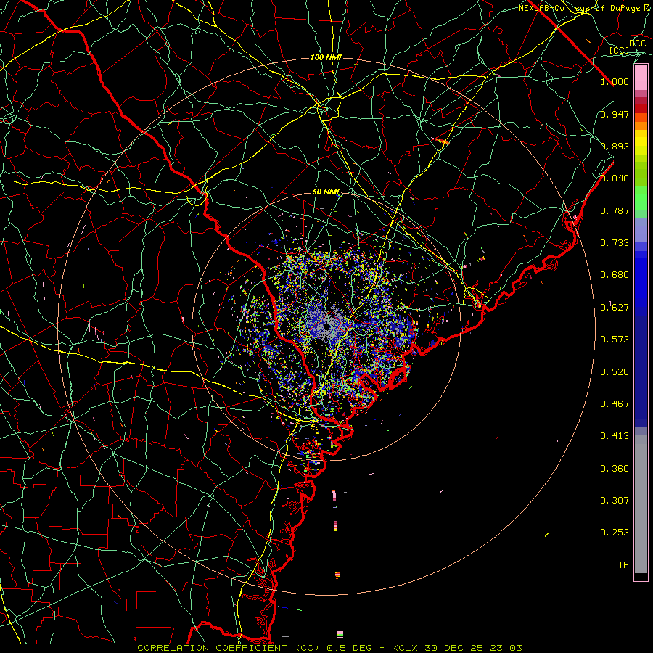
Task: Click the 0.947 scale value
Action: [x=615, y=114]
